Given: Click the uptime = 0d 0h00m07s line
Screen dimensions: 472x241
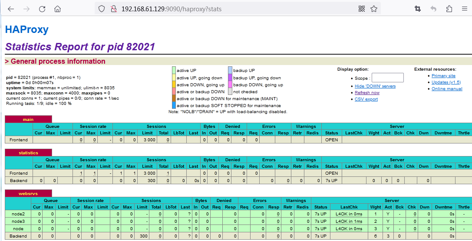Looking at the screenshot, I should coord(30,83).
